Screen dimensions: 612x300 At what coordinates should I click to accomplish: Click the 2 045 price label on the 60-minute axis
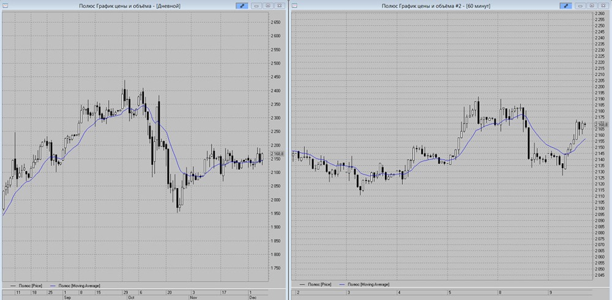(x=600, y=276)
